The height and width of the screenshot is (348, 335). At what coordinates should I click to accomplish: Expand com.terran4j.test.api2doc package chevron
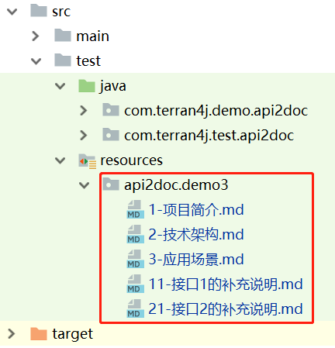[x=84, y=136]
